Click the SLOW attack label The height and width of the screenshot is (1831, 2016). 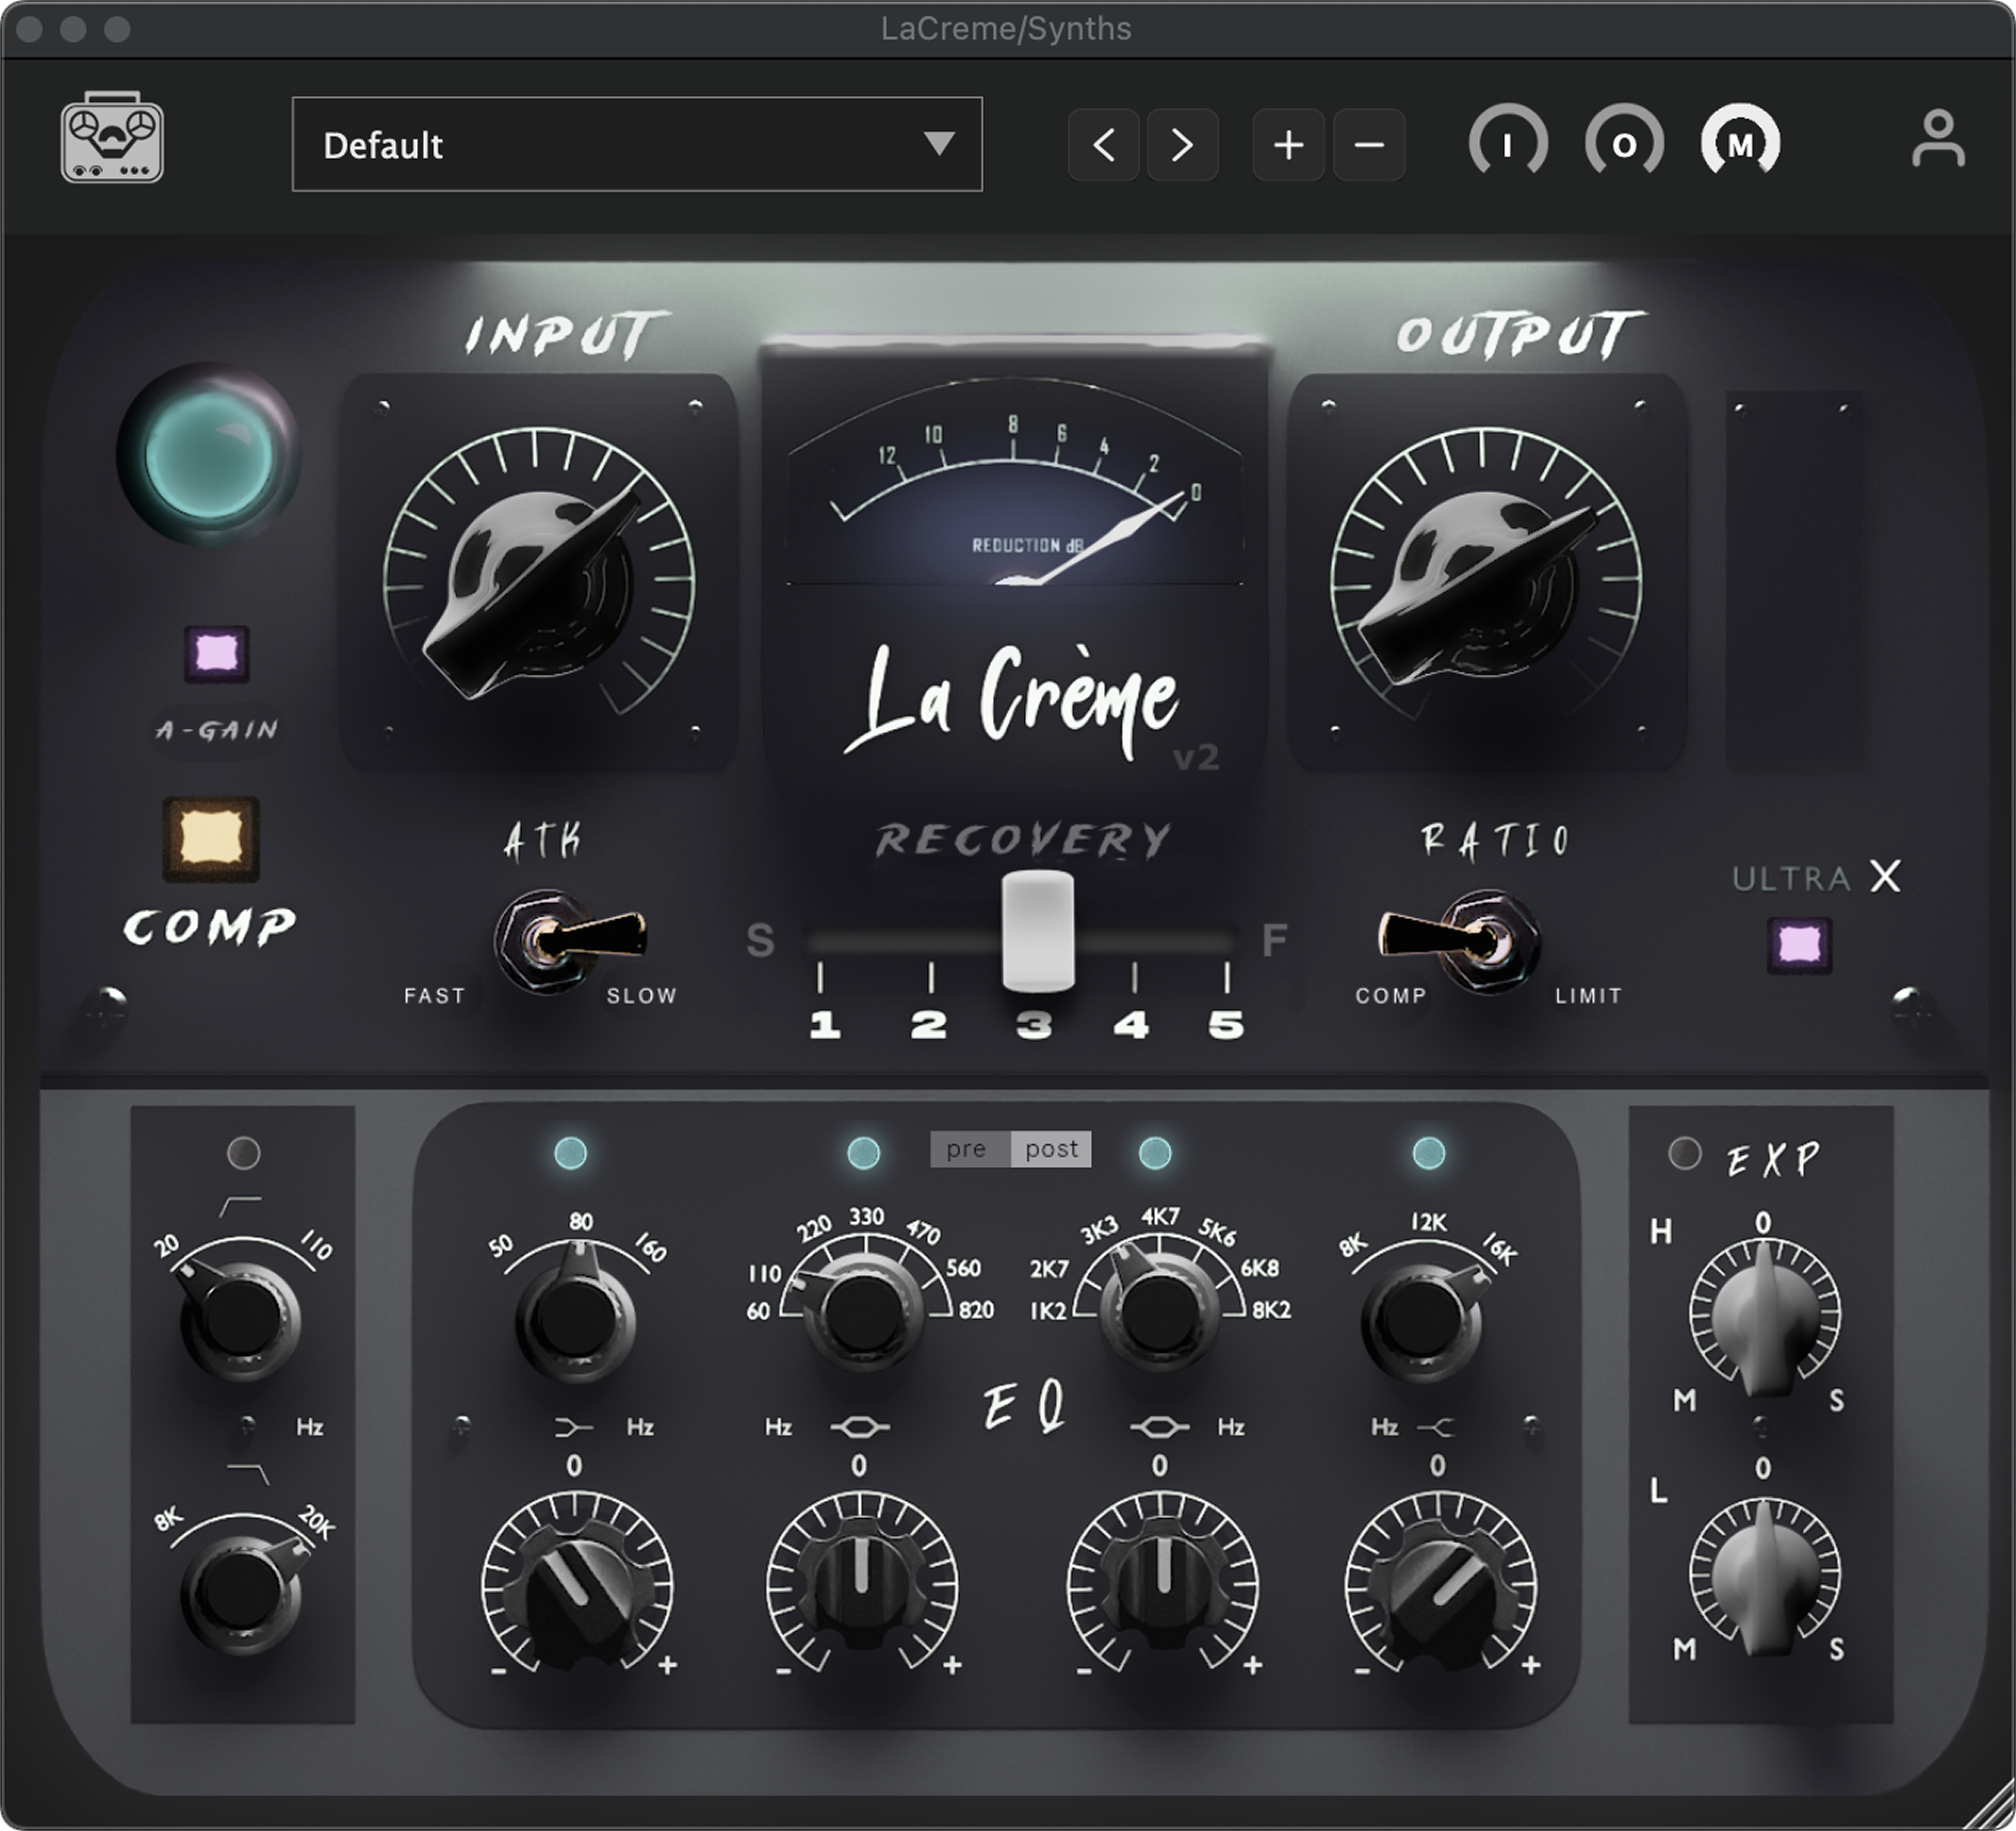coord(642,996)
